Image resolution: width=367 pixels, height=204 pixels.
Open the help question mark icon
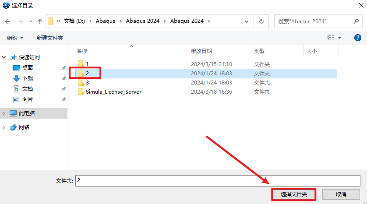coord(357,38)
